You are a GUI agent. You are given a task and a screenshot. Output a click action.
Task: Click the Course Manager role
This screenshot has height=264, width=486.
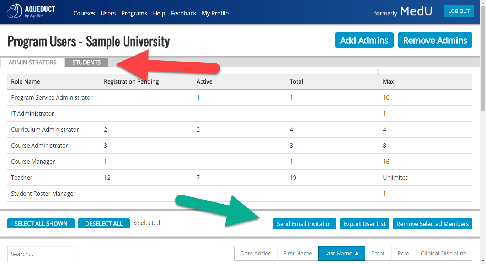point(33,162)
